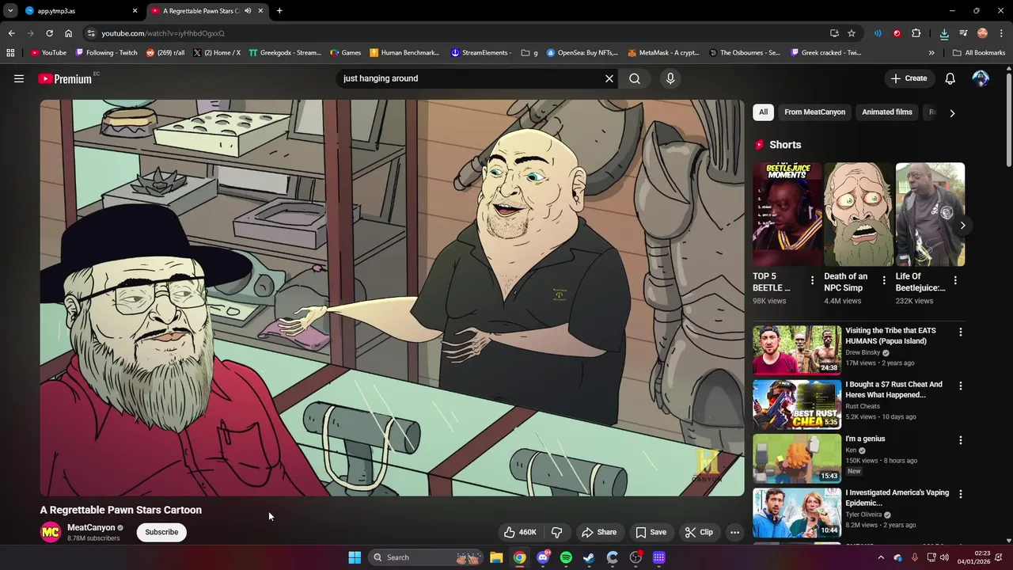Create a Clip of the video
This screenshot has width=1013, height=570.
[x=699, y=532]
